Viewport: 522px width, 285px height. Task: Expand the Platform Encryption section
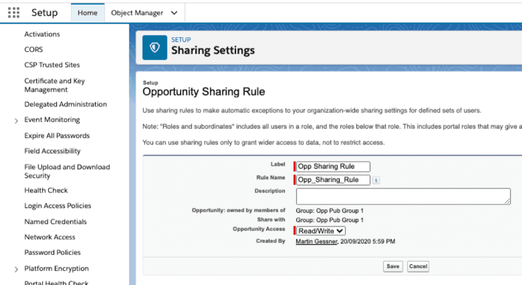coord(16,269)
